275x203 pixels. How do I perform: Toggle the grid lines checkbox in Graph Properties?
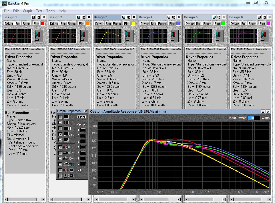(60, 123)
